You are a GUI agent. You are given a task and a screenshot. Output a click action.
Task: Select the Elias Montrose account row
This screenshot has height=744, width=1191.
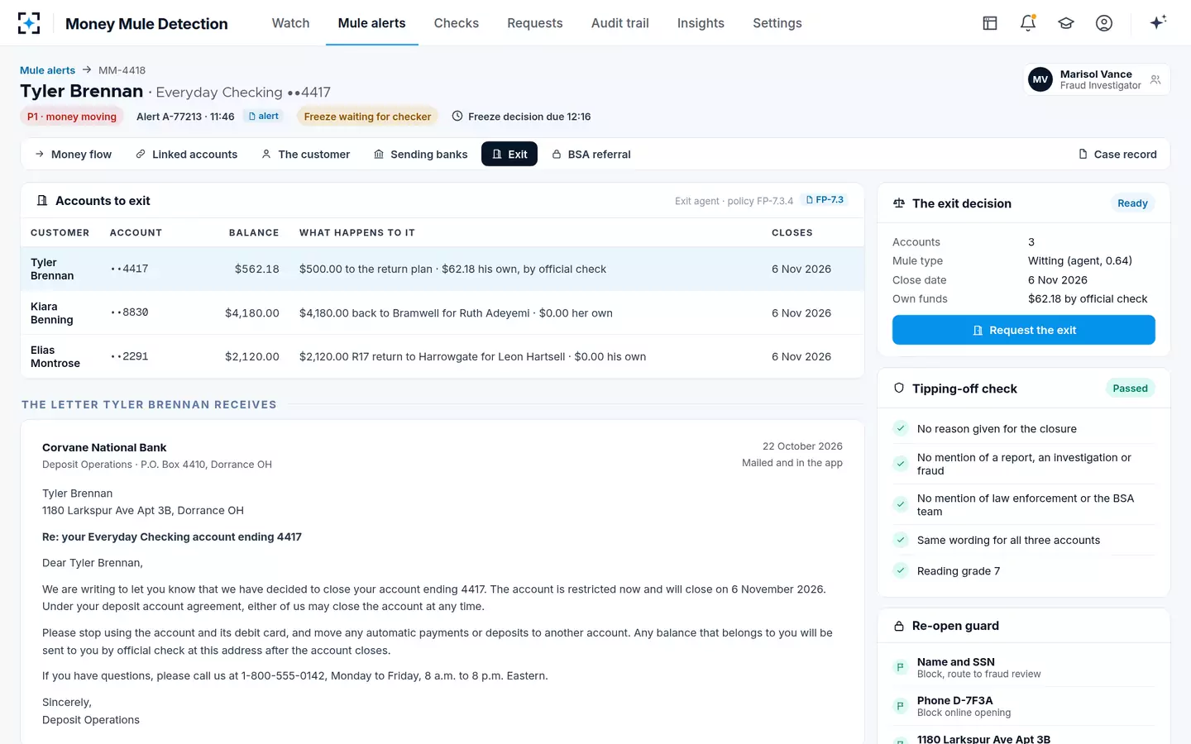coord(442,356)
